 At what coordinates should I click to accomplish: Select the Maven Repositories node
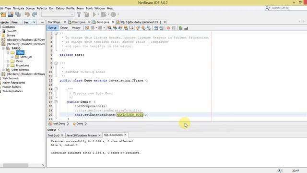click(x=13, y=83)
